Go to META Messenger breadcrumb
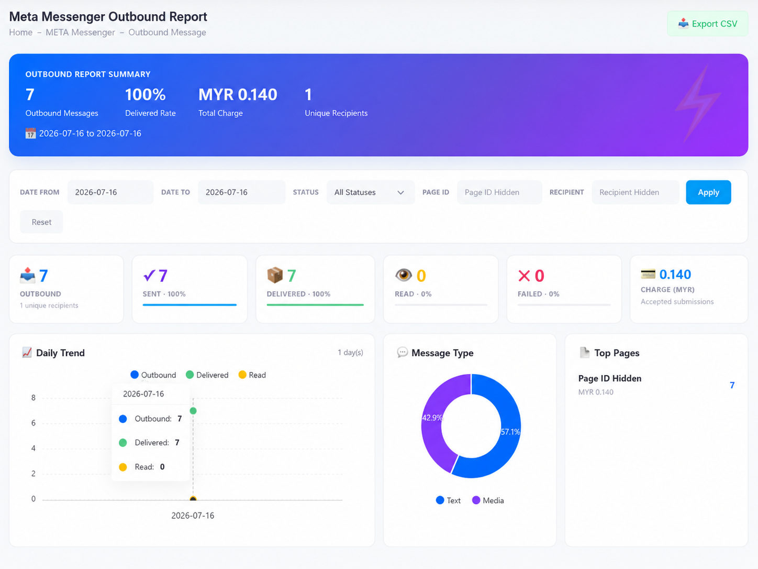 (x=80, y=32)
